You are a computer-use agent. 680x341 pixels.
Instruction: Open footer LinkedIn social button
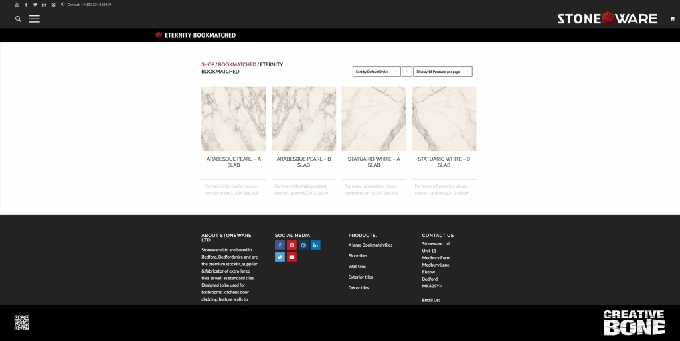pyautogui.click(x=315, y=245)
